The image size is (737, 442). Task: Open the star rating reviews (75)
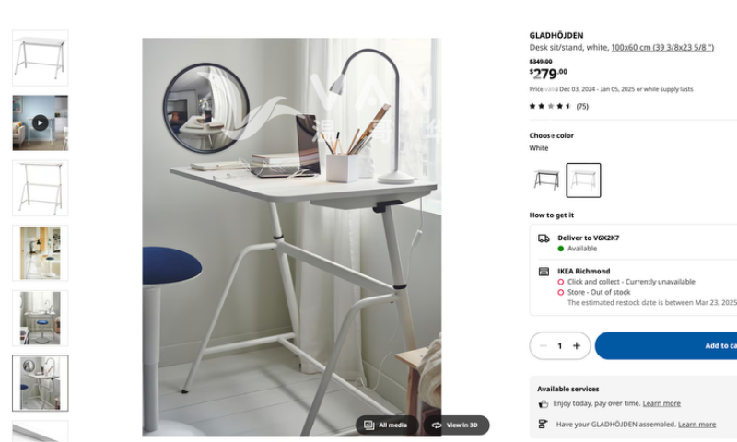(559, 106)
